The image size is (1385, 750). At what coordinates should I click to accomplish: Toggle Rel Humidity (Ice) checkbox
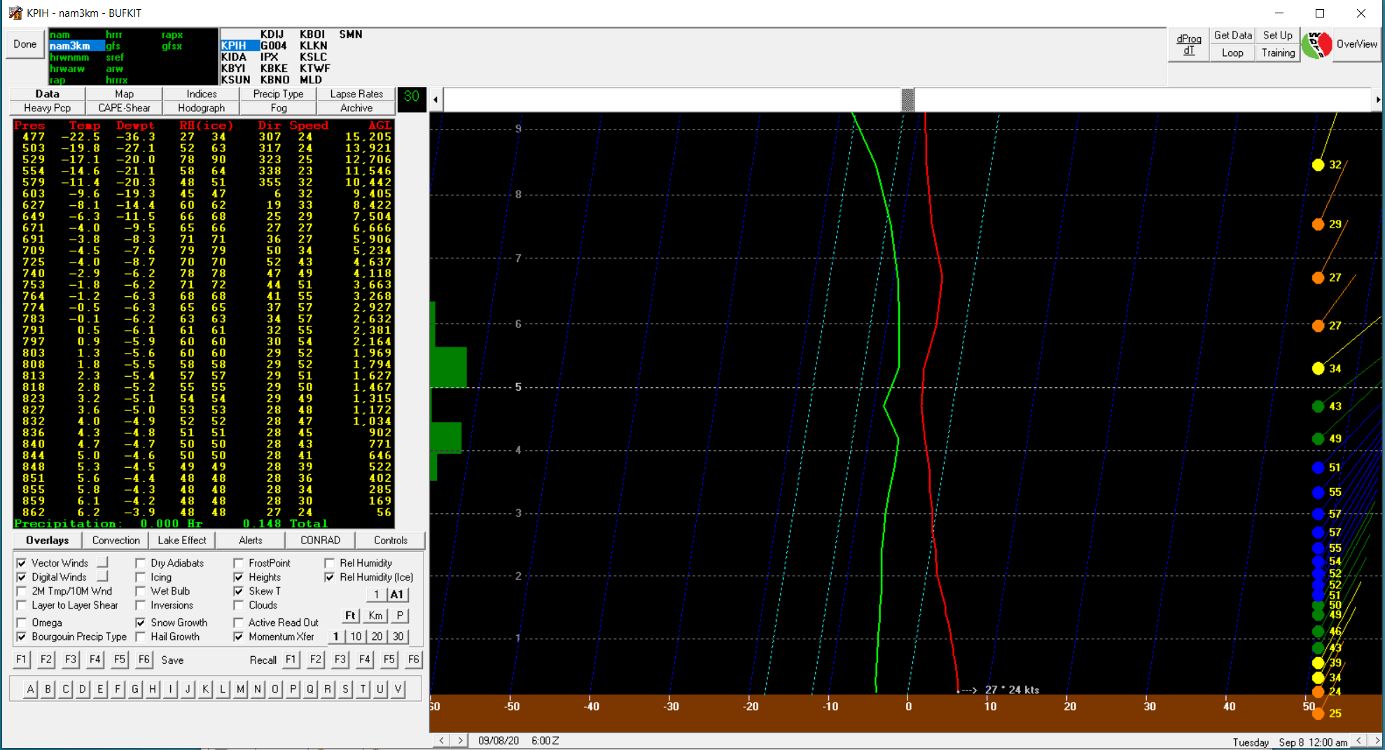click(x=330, y=577)
